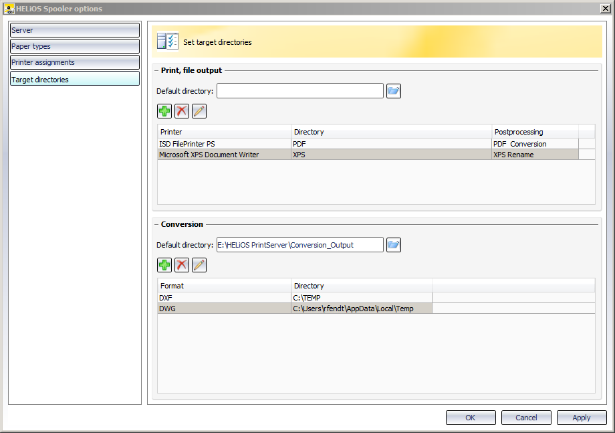Click Directory header in conversion table

(x=362, y=285)
